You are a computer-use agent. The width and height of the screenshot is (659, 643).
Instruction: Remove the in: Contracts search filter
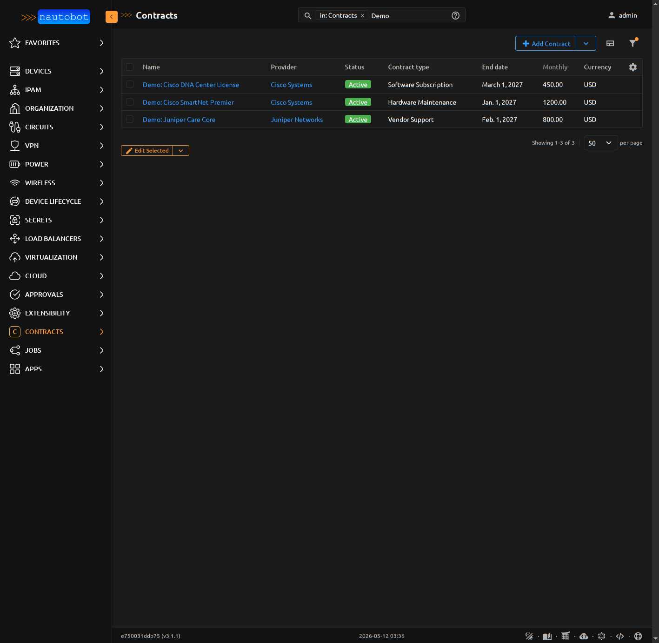[362, 16]
